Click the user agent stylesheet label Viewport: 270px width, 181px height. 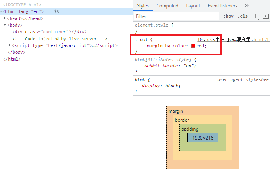point(243,80)
